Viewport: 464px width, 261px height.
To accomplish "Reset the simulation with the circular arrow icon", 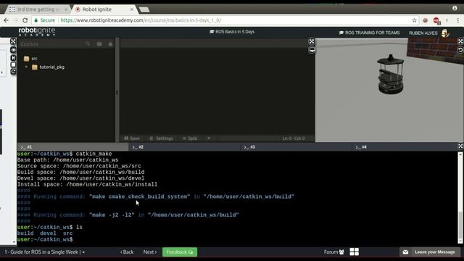I will [460, 50].
